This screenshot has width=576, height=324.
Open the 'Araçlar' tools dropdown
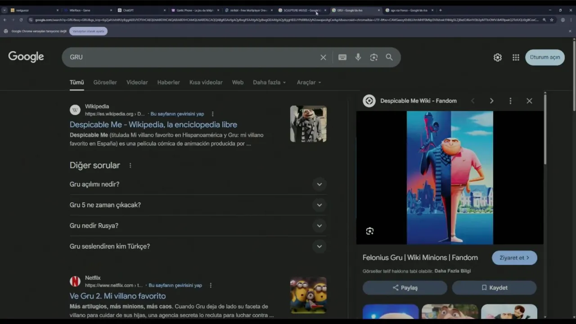(309, 82)
